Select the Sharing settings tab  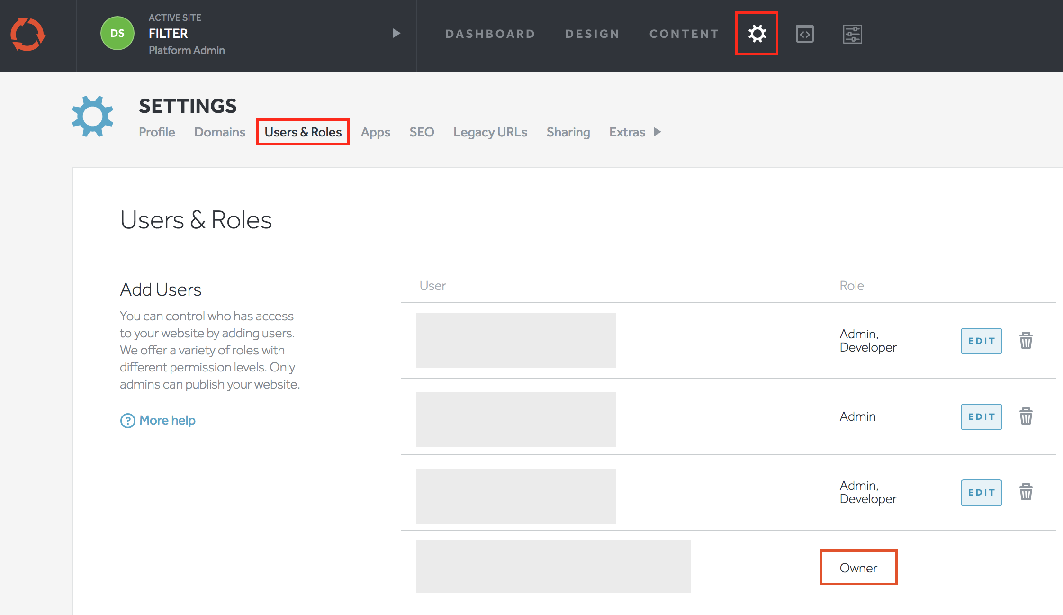pyautogui.click(x=568, y=132)
